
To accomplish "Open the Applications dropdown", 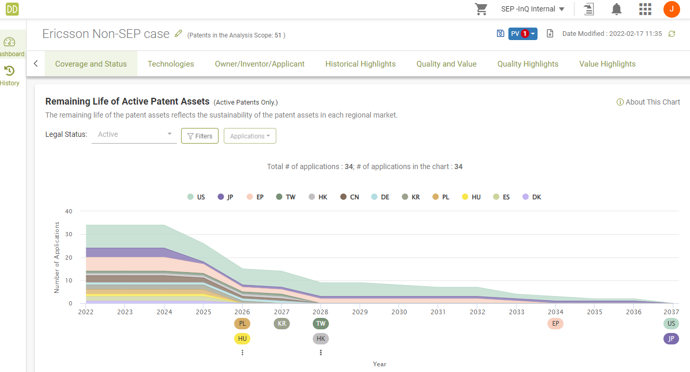I will click(x=250, y=136).
